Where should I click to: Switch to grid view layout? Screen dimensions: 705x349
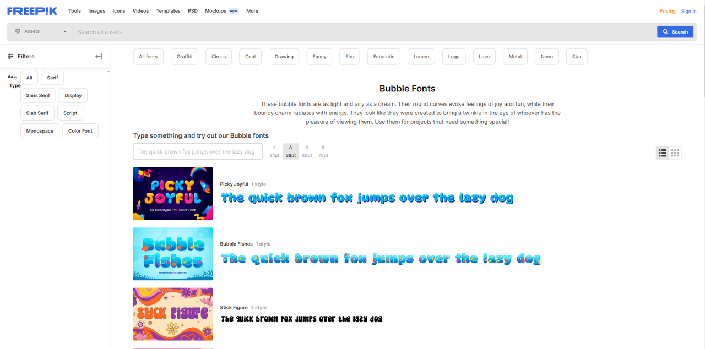coord(675,153)
